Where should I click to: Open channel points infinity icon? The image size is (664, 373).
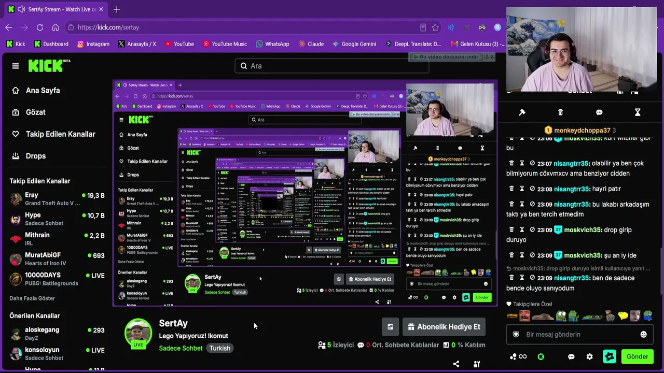tap(518, 356)
